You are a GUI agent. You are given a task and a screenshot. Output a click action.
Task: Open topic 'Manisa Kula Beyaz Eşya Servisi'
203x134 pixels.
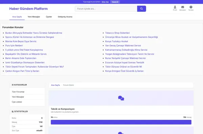(21, 41)
